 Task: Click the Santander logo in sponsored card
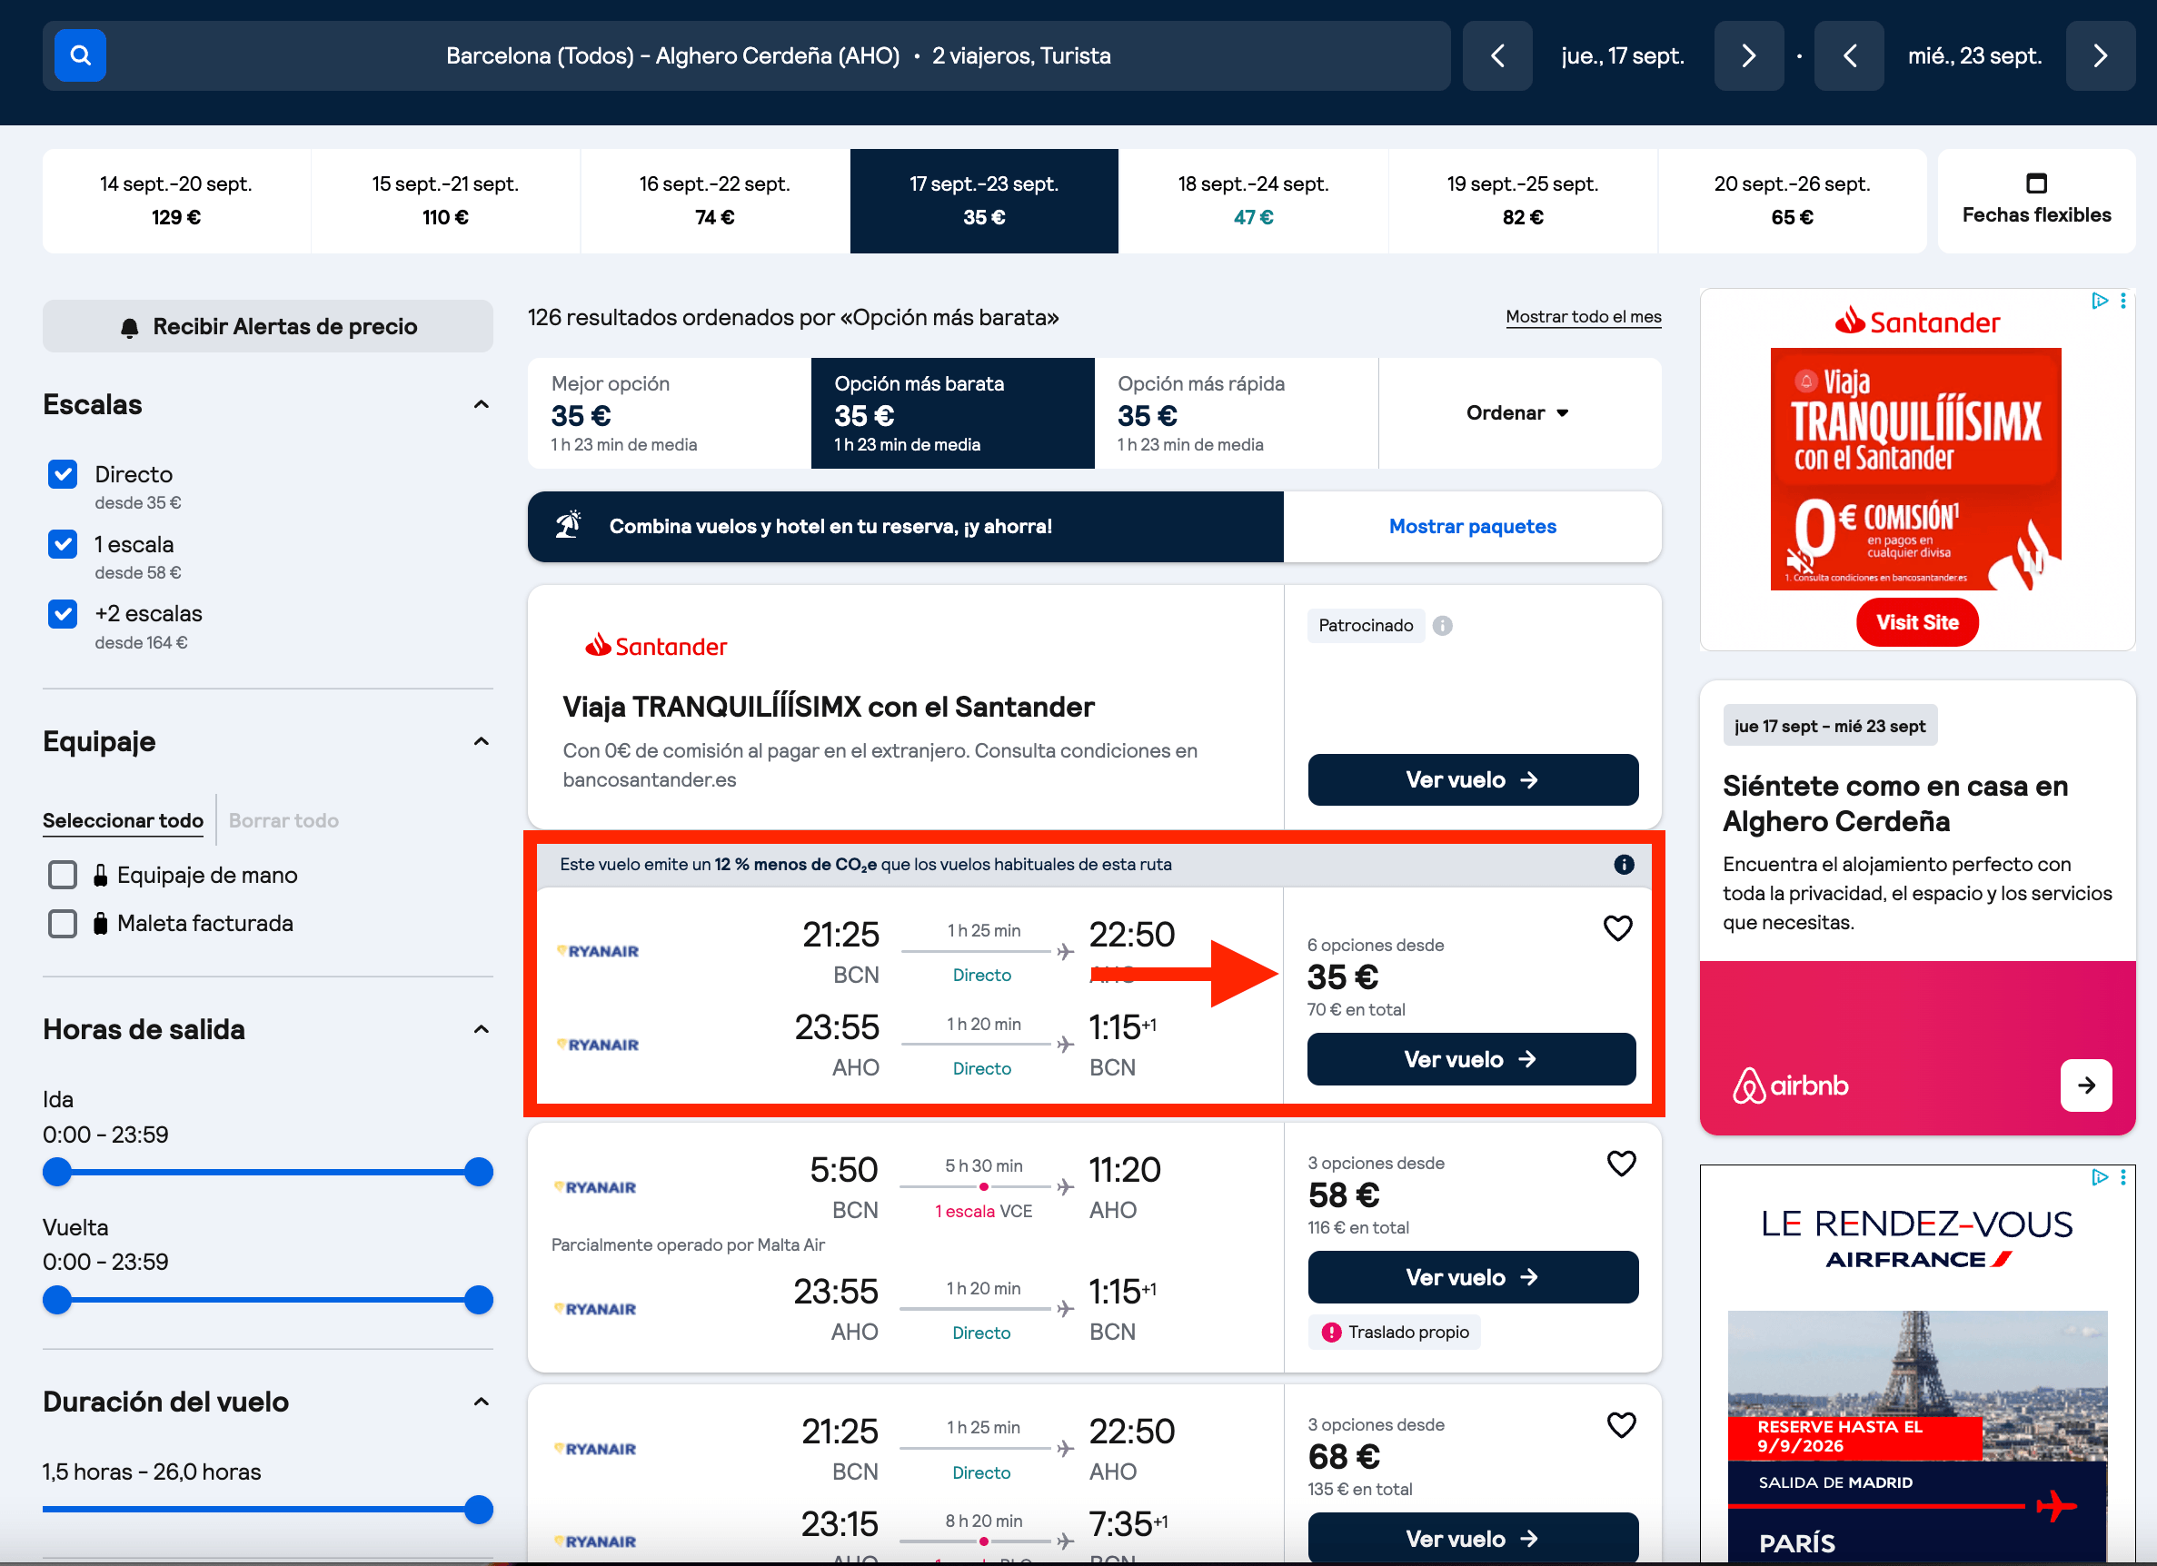(x=655, y=646)
